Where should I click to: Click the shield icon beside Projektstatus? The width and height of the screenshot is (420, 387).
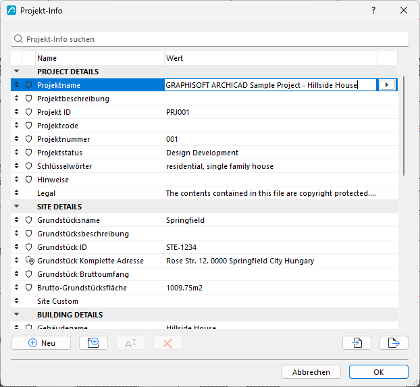(x=28, y=153)
